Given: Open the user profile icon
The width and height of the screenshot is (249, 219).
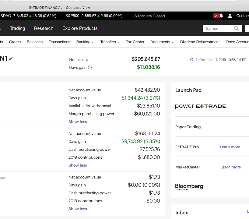Looking at the screenshot, I should (230, 16).
